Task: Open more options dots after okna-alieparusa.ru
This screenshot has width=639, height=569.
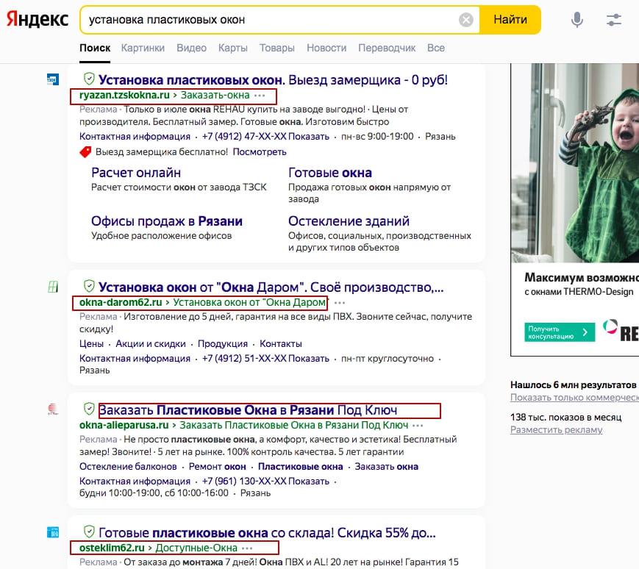Action: (418, 426)
